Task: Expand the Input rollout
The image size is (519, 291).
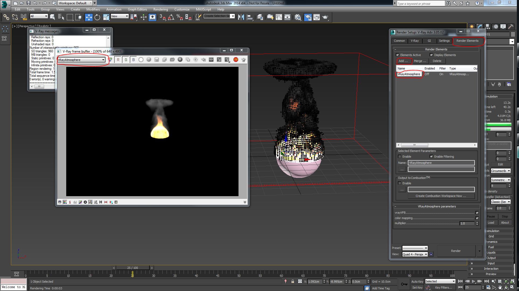Action: point(491,263)
